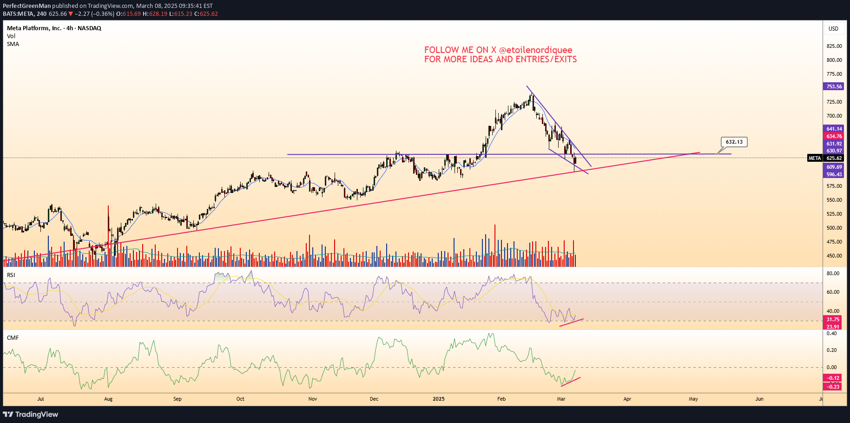Click the 60.00 RSI axis label
The width and height of the screenshot is (850, 423).
click(x=833, y=292)
